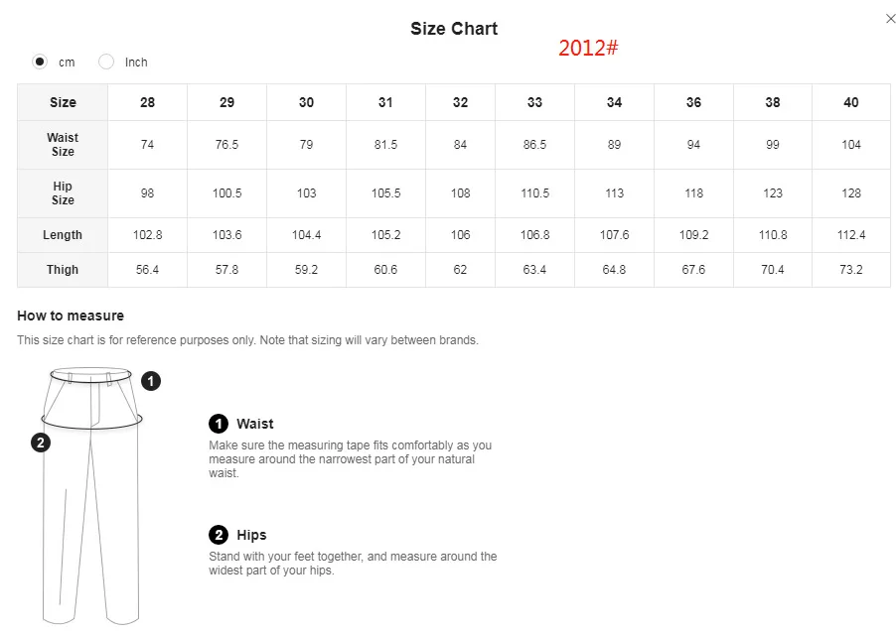896x635 pixels.
Task: Click the Hip Size row label
Action: pyautogui.click(x=63, y=192)
